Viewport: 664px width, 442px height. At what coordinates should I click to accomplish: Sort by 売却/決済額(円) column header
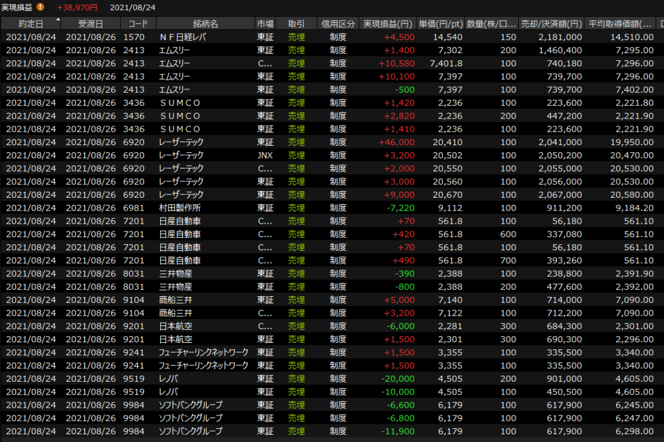552,24
